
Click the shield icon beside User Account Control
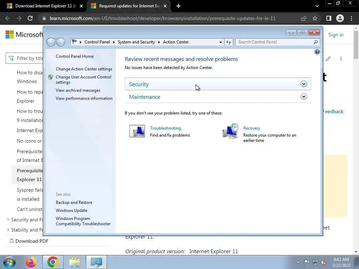click(x=50, y=77)
